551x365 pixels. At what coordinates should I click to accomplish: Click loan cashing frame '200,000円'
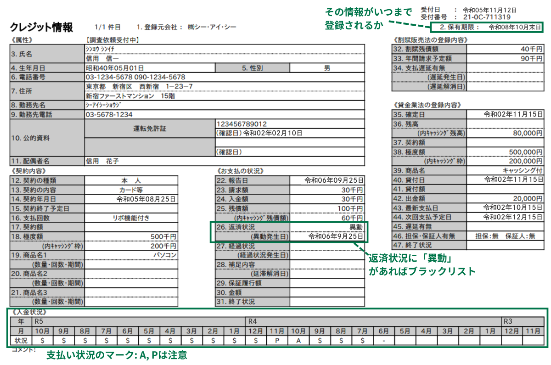click(x=526, y=161)
